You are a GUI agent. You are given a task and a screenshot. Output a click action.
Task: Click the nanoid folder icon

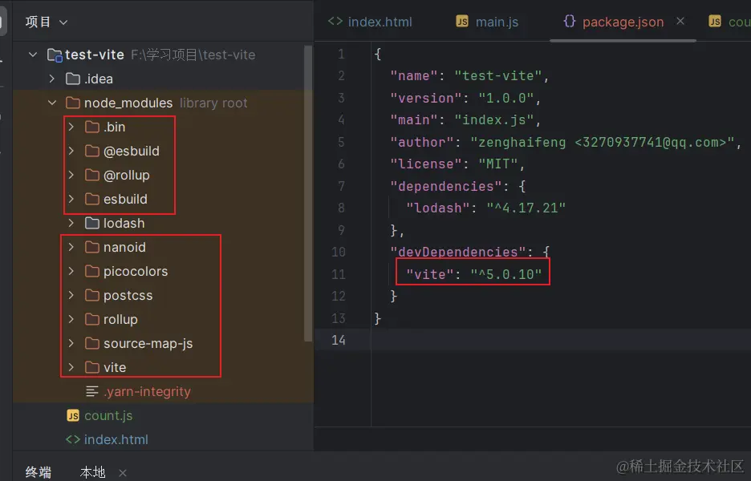[x=92, y=247]
